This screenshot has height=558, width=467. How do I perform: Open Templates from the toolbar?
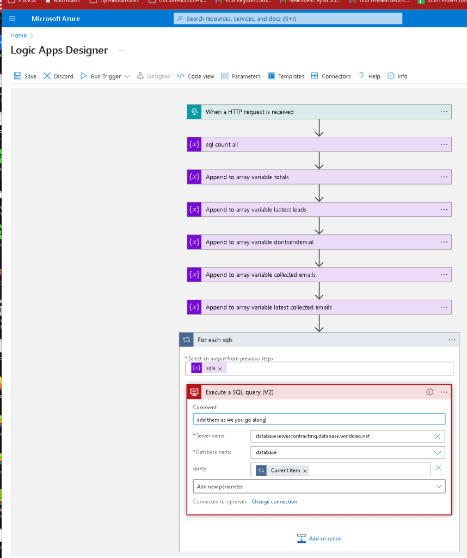coord(286,76)
